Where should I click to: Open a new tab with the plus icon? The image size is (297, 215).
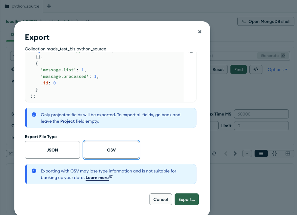tap(49, 6)
